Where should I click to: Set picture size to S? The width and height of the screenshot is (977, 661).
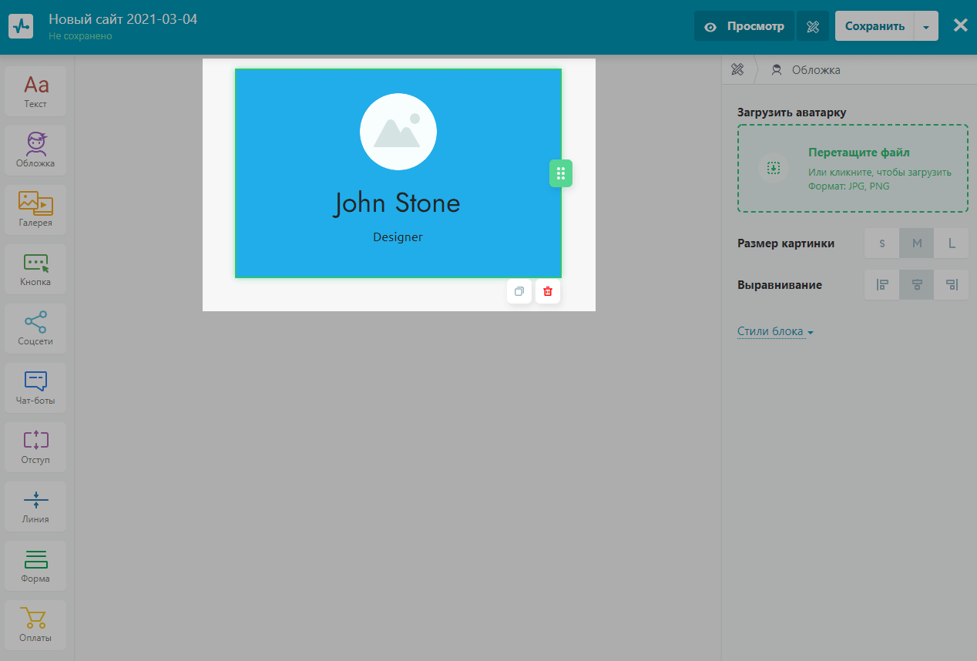pos(882,243)
